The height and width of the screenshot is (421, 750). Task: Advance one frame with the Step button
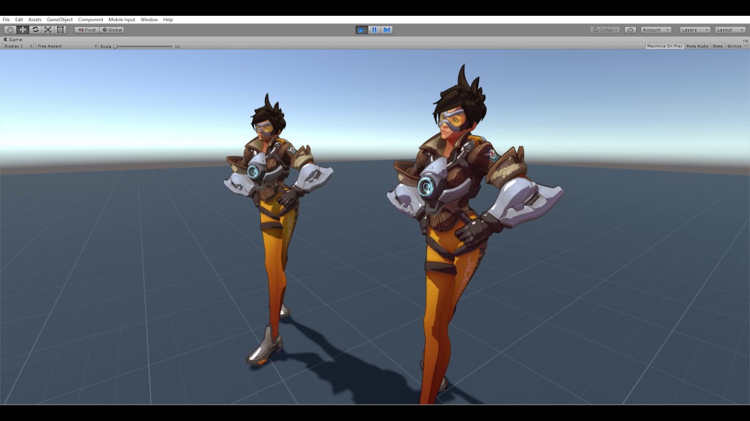pyautogui.click(x=387, y=30)
